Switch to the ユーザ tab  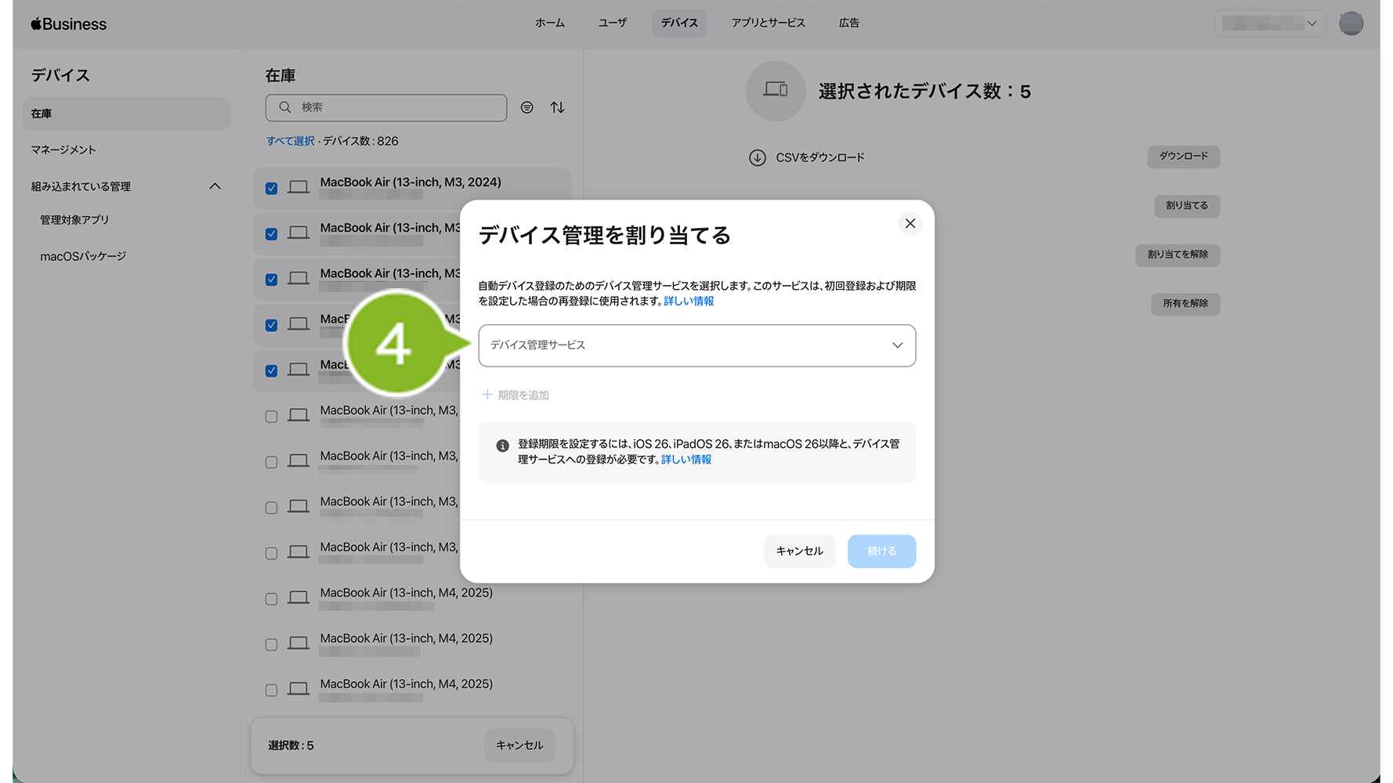point(613,23)
